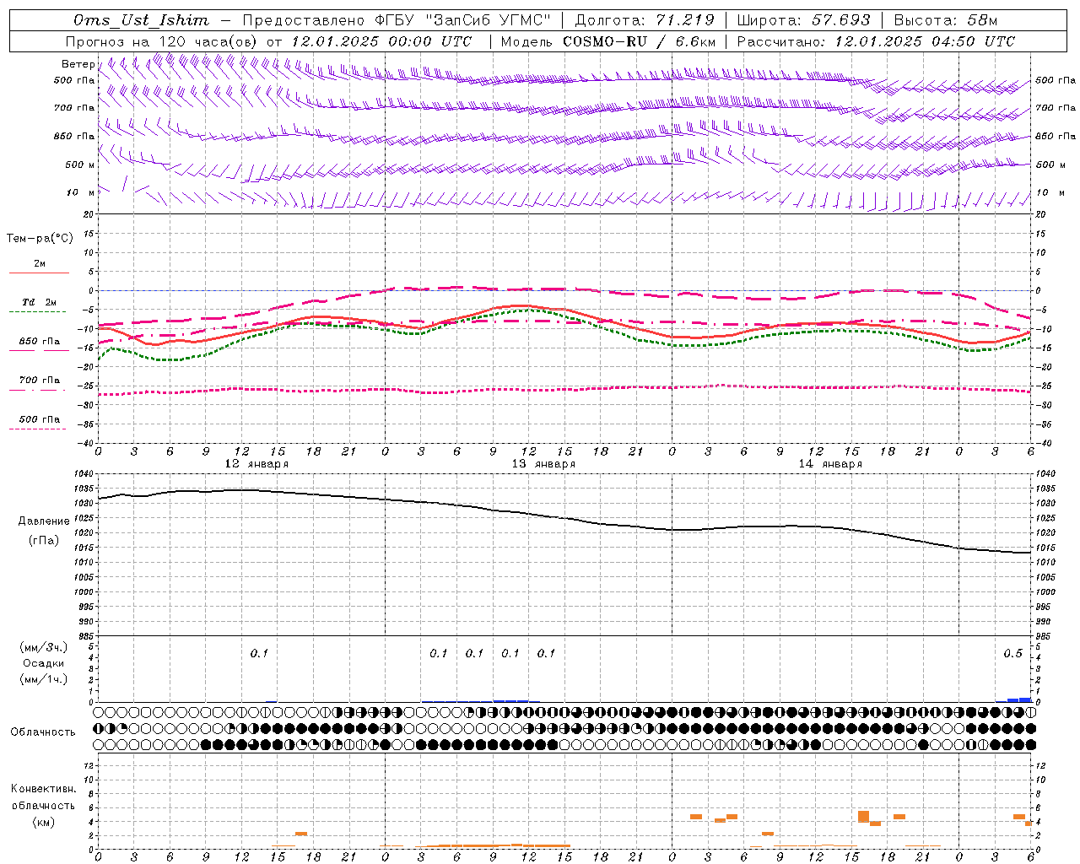Select the Тем-ра(°C) axis label
This screenshot has height=864, width=1080.
coord(40,239)
